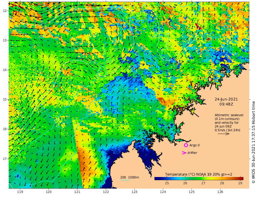Click latitude label -16 on the left axis
The height and width of the screenshot is (197, 255).
tap(4, 129)
